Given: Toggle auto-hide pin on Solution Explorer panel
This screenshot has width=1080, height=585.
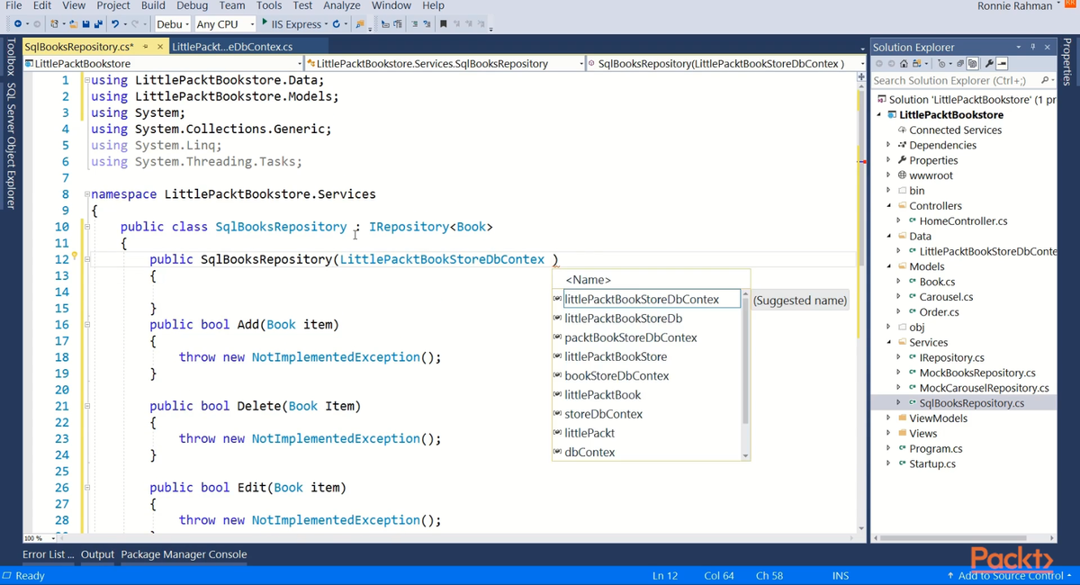Looking at the screenshot, I should click(x=1032, y=47).
